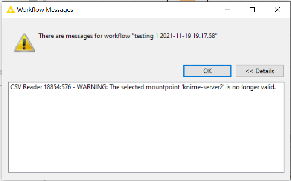
Task: Click the node ID '18854:576' text
Action: click(57, 87)
